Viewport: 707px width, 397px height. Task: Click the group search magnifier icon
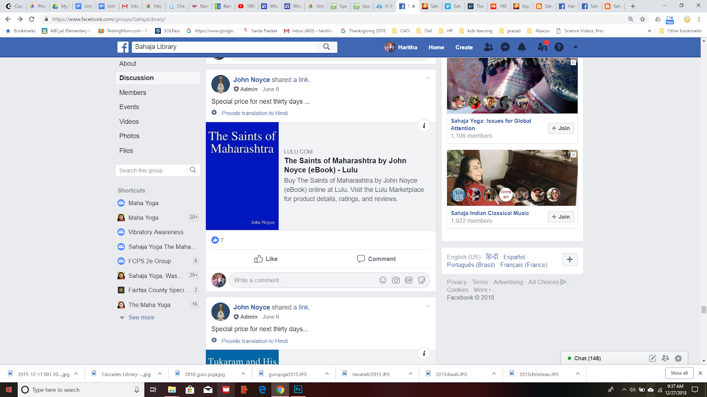(193, 170)
